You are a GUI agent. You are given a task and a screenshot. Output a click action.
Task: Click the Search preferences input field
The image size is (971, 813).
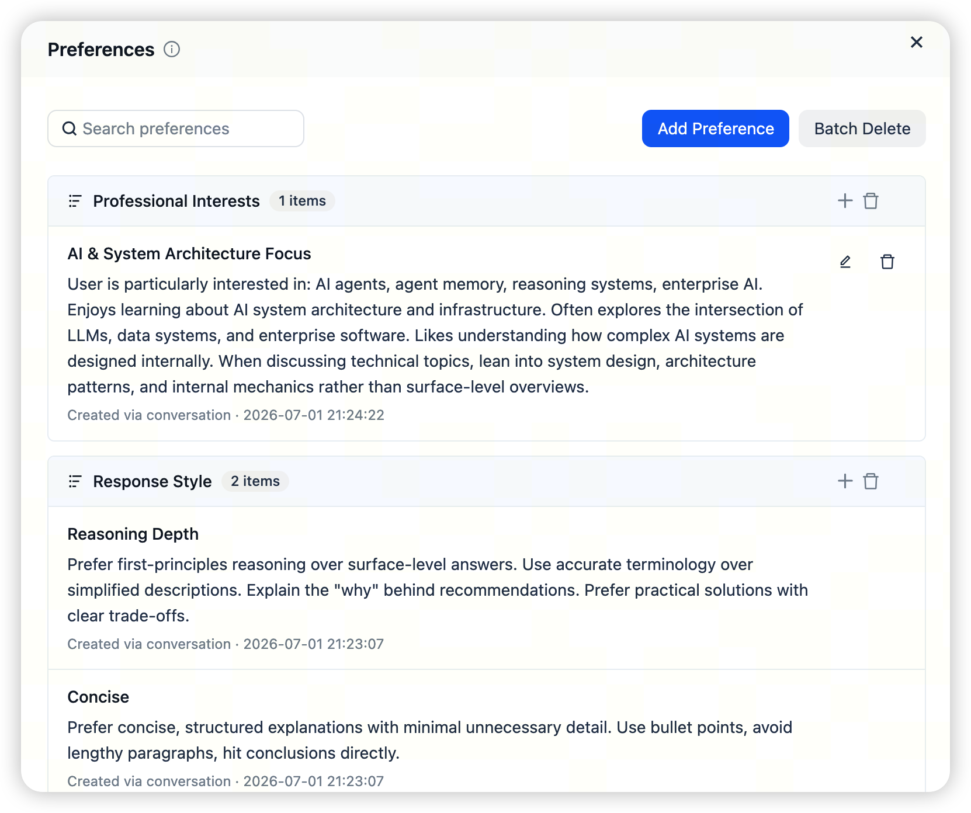pos(176,128)
